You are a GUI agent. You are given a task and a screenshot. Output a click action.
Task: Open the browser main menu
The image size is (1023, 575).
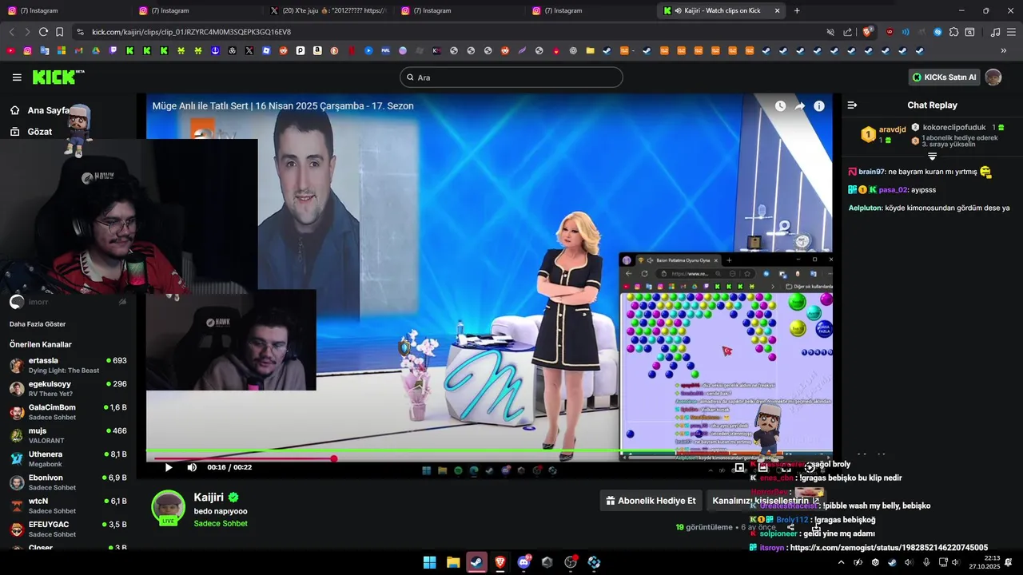coord(1012,32)
